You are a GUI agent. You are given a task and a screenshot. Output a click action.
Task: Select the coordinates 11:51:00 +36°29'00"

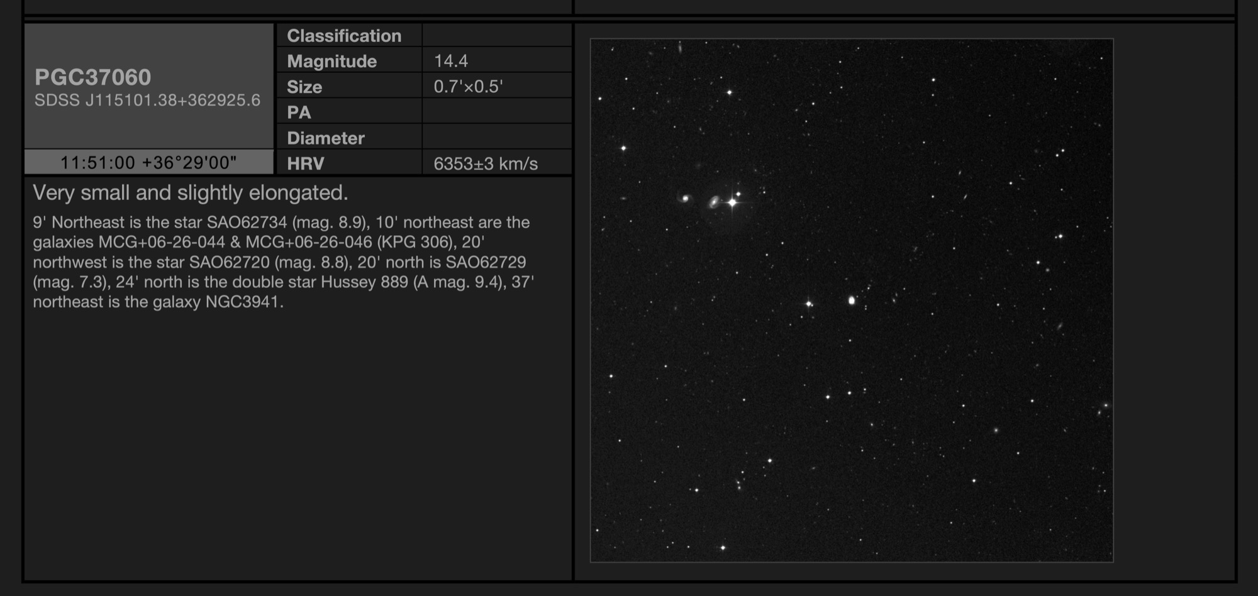[x=149, y=162]
